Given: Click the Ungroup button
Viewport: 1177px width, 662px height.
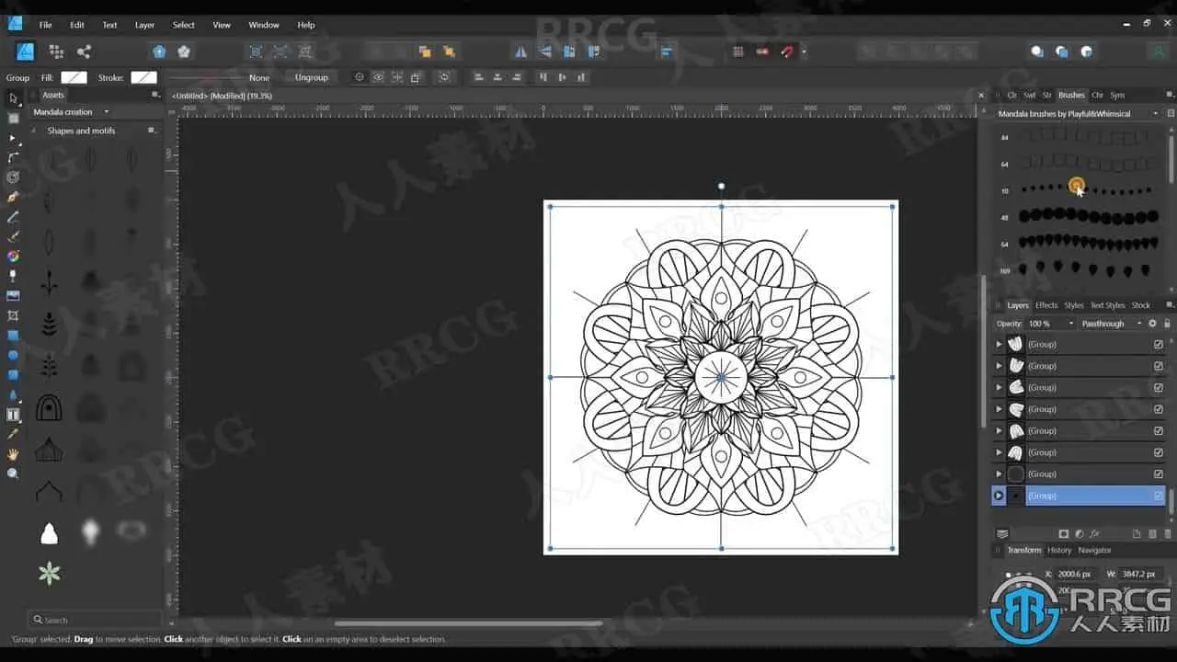Looking at the screenshot, I should (311, 77).
